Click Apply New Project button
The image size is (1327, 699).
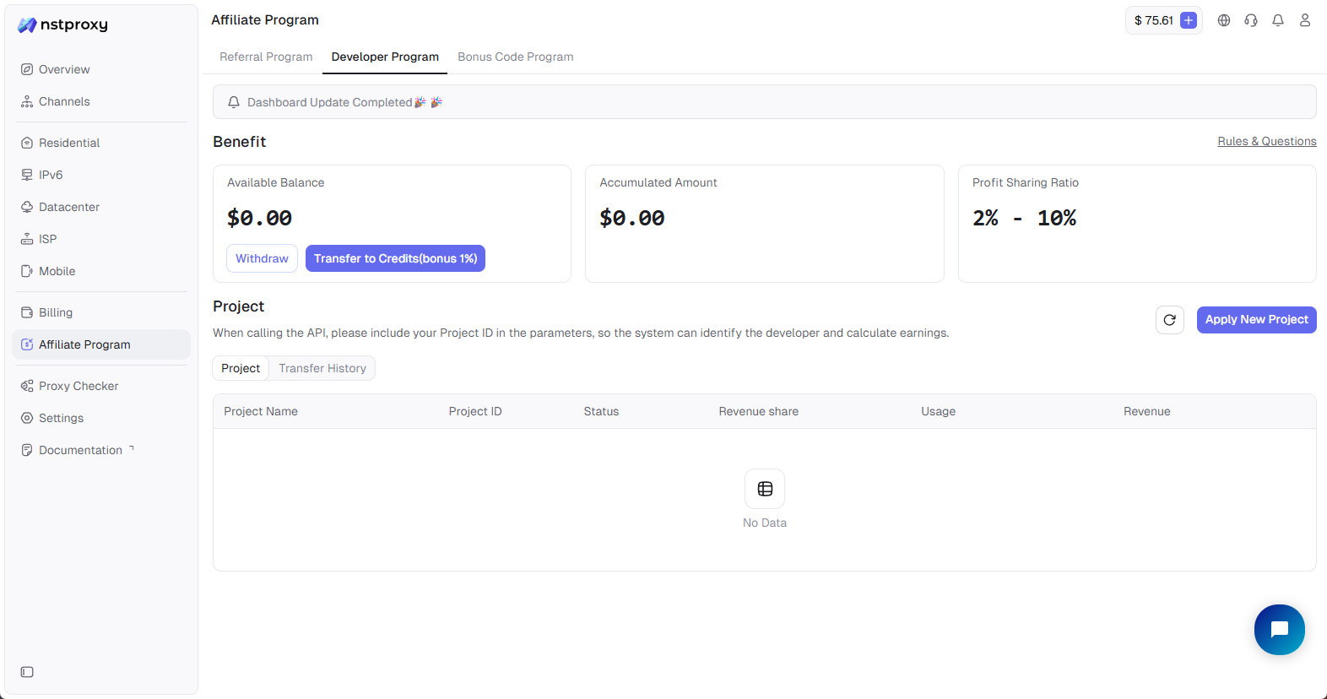(1256, 320)
